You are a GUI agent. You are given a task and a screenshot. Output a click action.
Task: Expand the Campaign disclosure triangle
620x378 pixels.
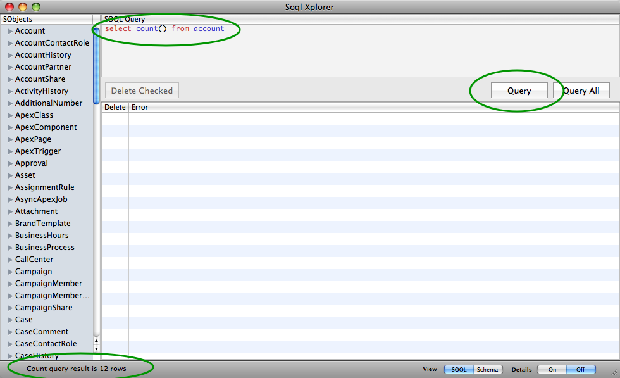pos(11,272)
